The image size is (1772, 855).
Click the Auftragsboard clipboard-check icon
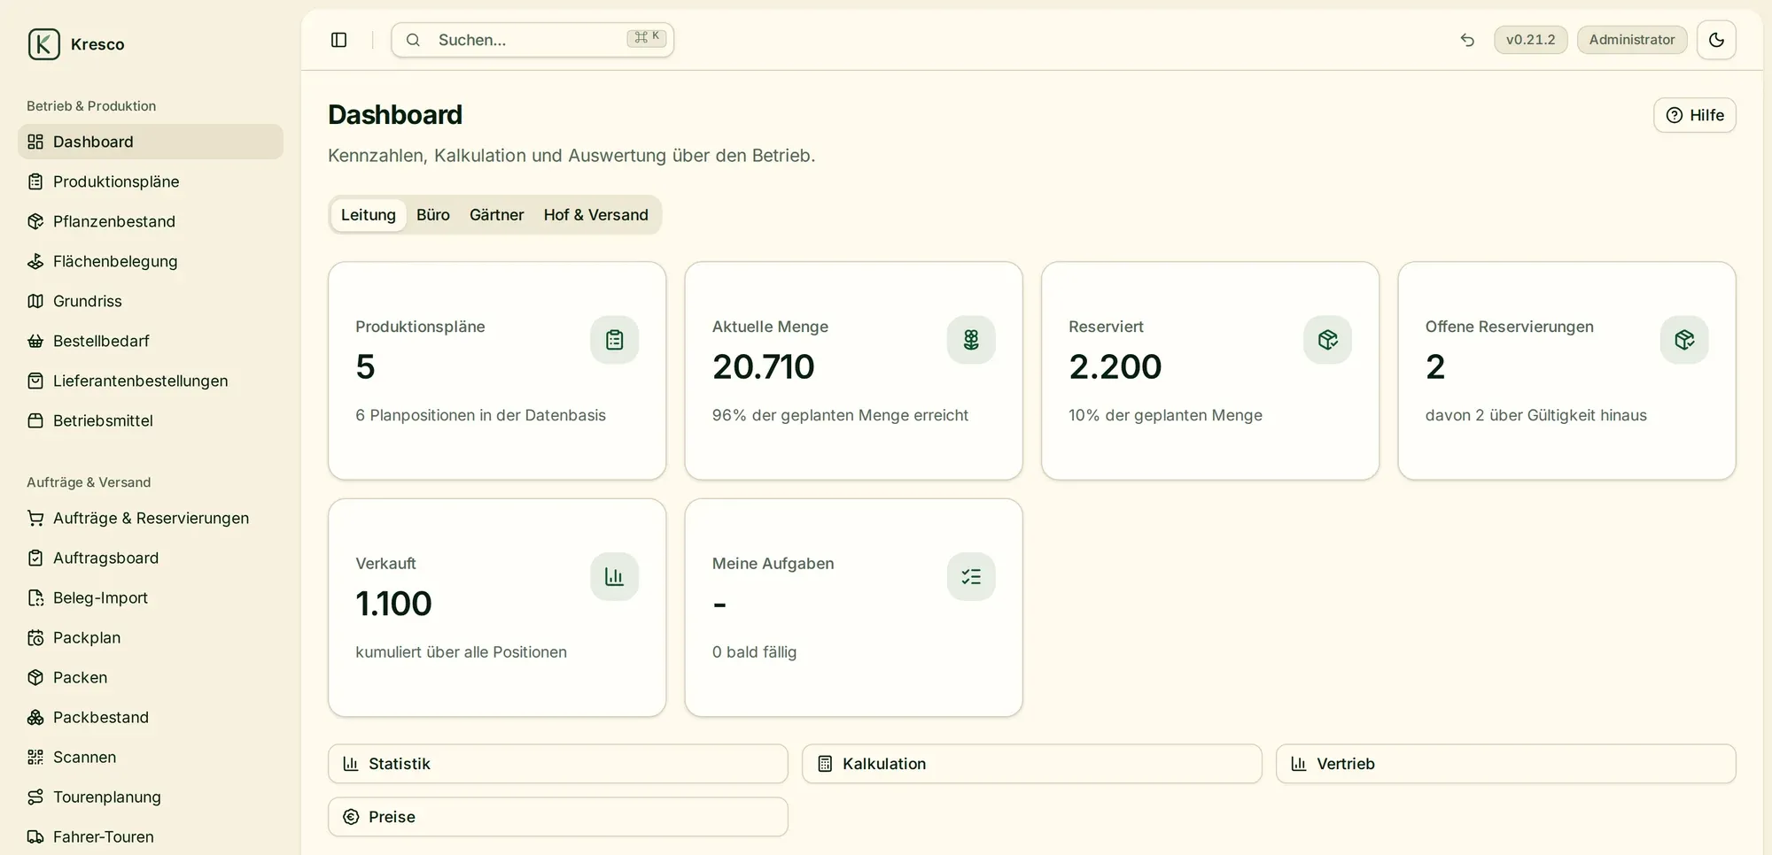click(35, 558)
